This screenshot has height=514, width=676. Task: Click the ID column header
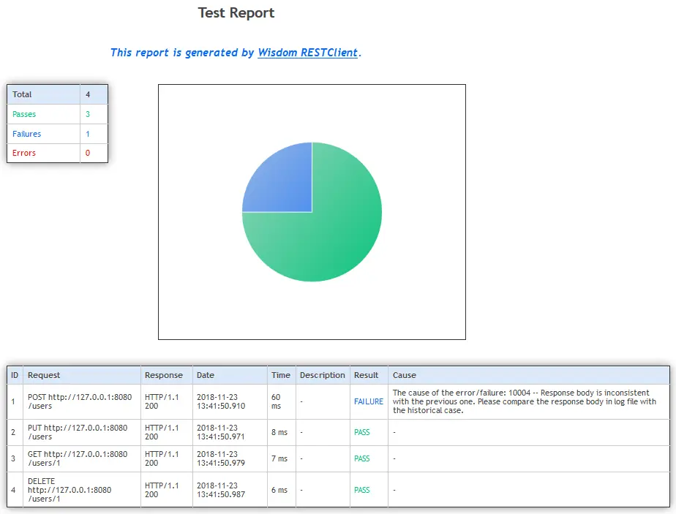[15, 375]
